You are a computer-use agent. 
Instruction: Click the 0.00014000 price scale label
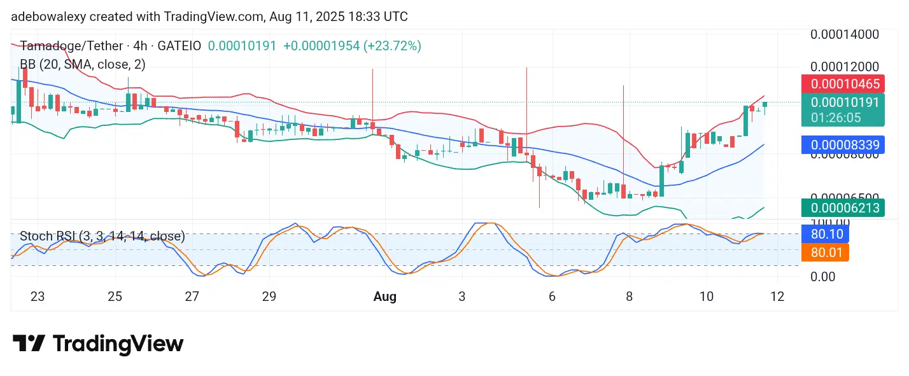coord(845,34)
